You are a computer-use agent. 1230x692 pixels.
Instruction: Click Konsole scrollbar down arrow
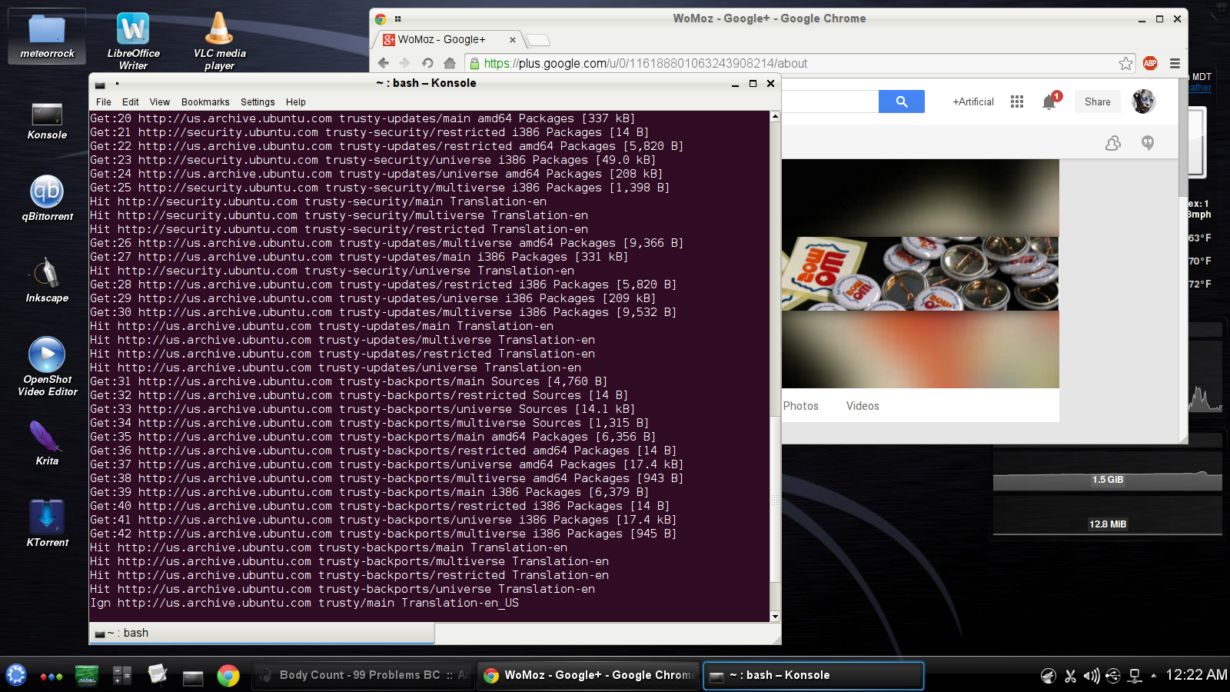[x=775, y=617]
